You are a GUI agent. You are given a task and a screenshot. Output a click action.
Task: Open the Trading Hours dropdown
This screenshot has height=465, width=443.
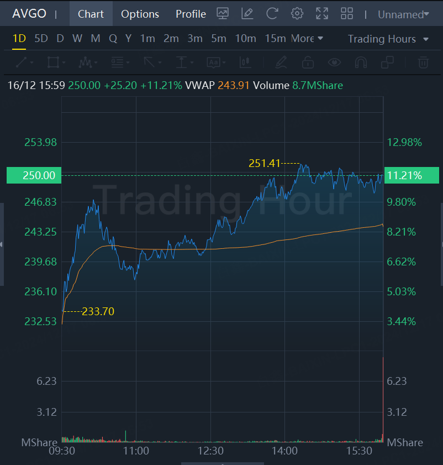(x=388, y=39)
